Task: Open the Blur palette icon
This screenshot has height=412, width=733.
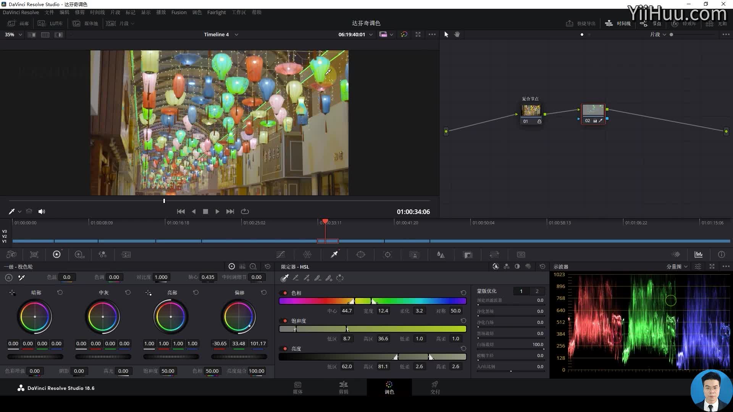Action: pyautogui.click(x=441, y=254)
